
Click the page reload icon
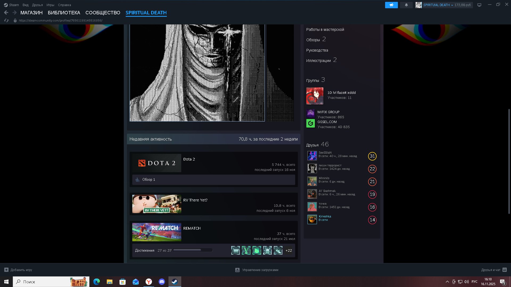(x=7, y=20)
